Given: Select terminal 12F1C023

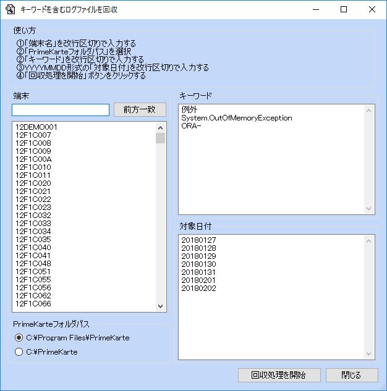Looking at the screenshot, I should click(x=33, y=207).
